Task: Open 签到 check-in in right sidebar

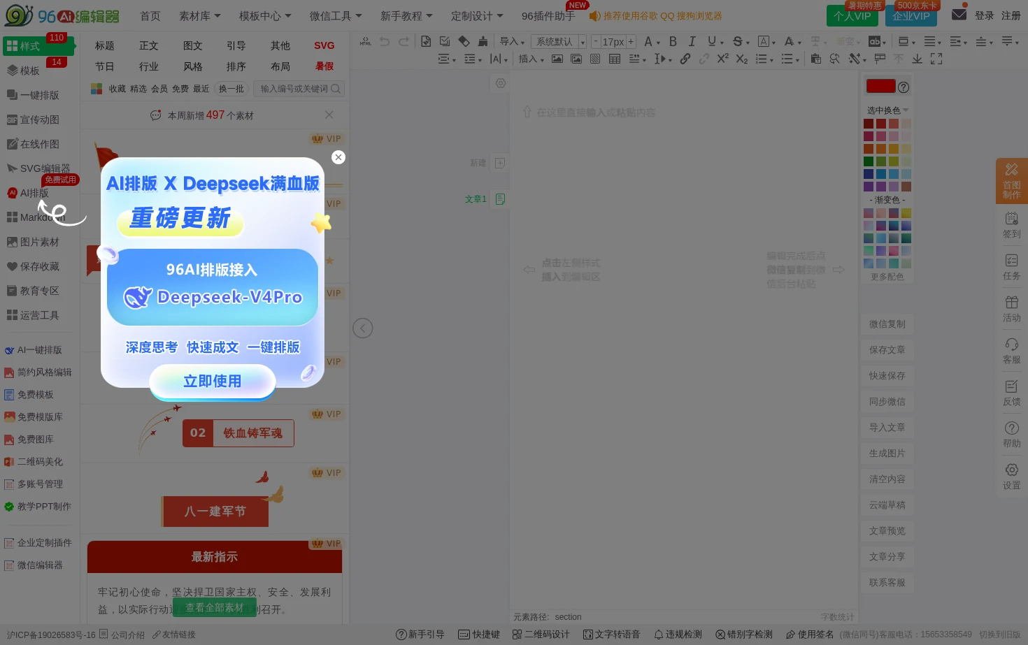Action: pos(1012,225)
